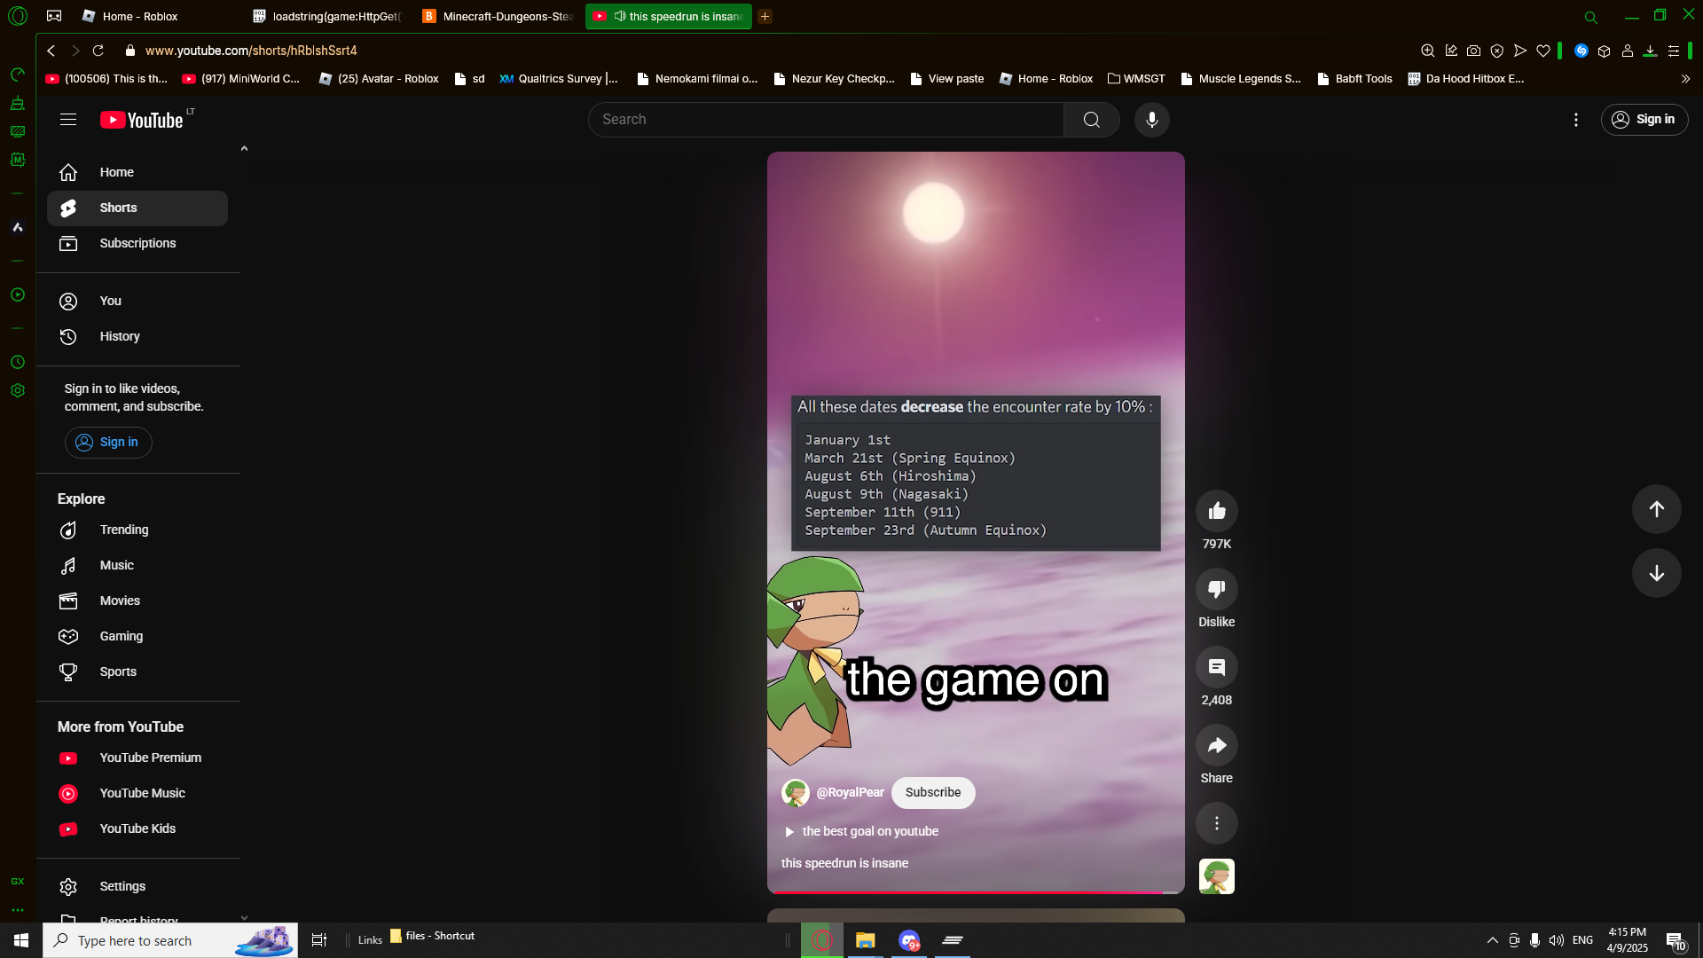Screen dimensions: 1703x958
Task: Open the You section in the sidebar
Action: pos(137,301)
